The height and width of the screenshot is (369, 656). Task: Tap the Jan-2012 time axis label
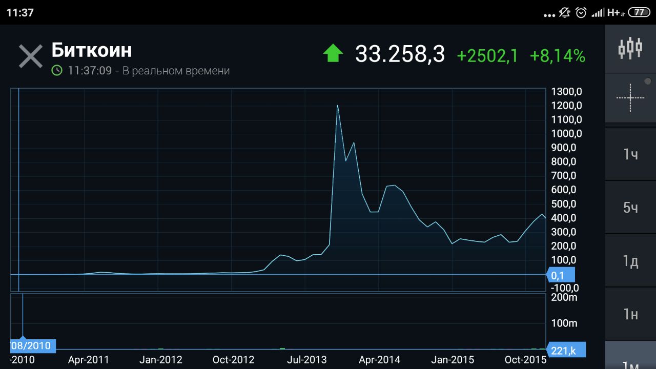pyautogui.click(x=161, y=360)
